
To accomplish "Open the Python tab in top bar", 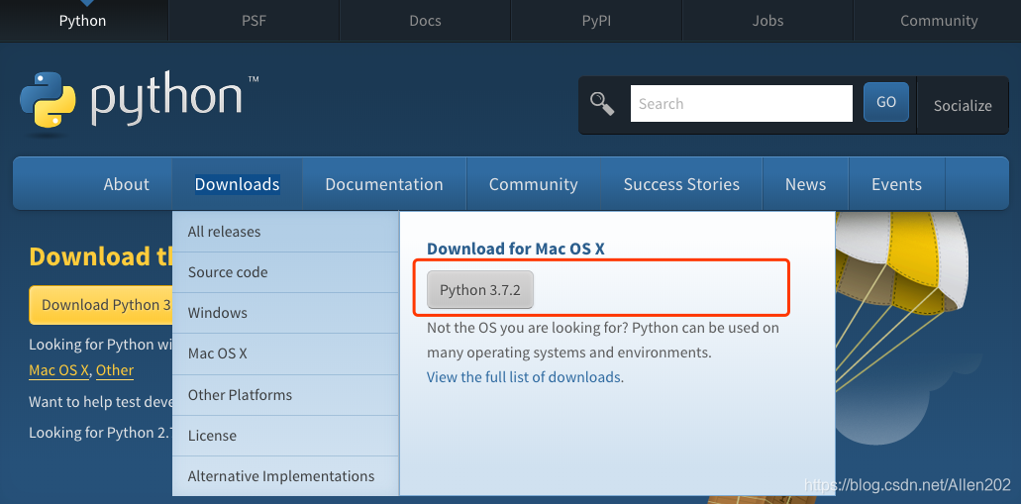I will (83, 21).
